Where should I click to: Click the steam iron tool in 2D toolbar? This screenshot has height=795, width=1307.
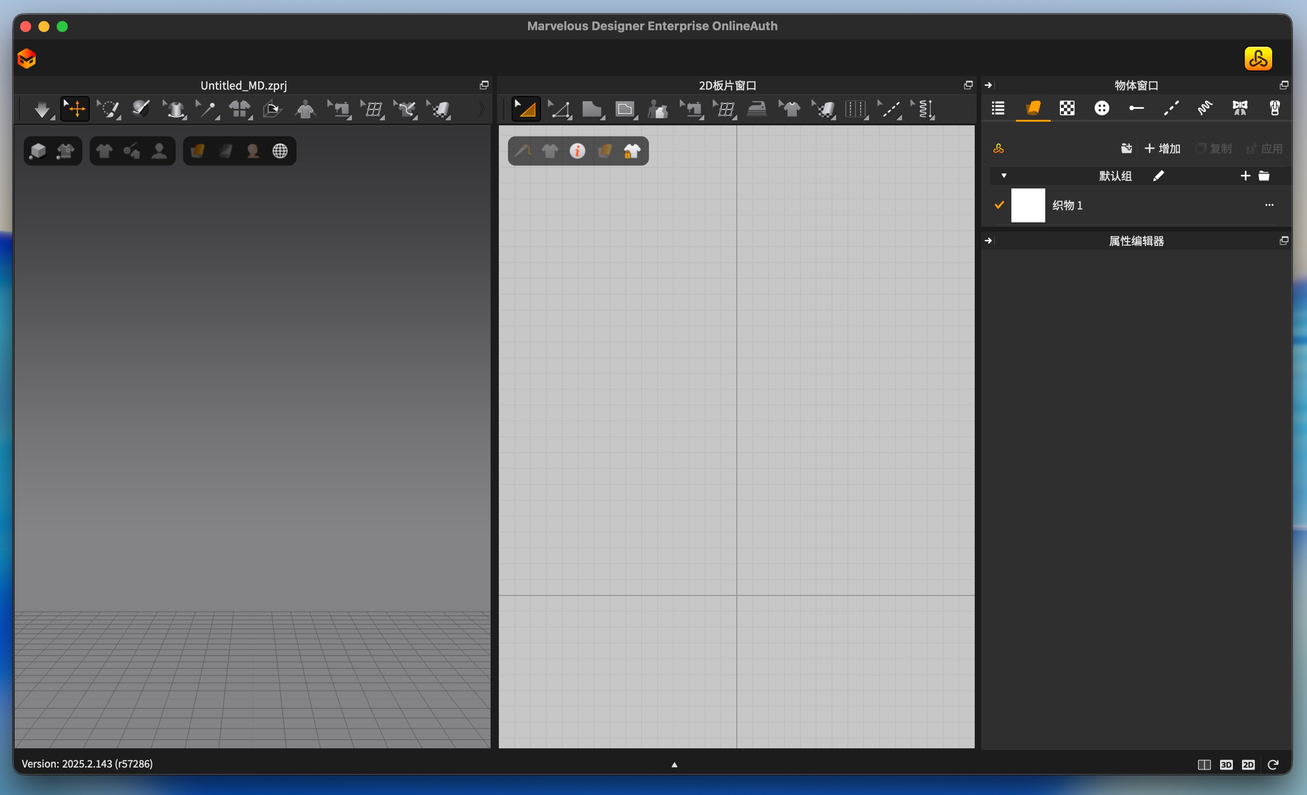[757, 109]
